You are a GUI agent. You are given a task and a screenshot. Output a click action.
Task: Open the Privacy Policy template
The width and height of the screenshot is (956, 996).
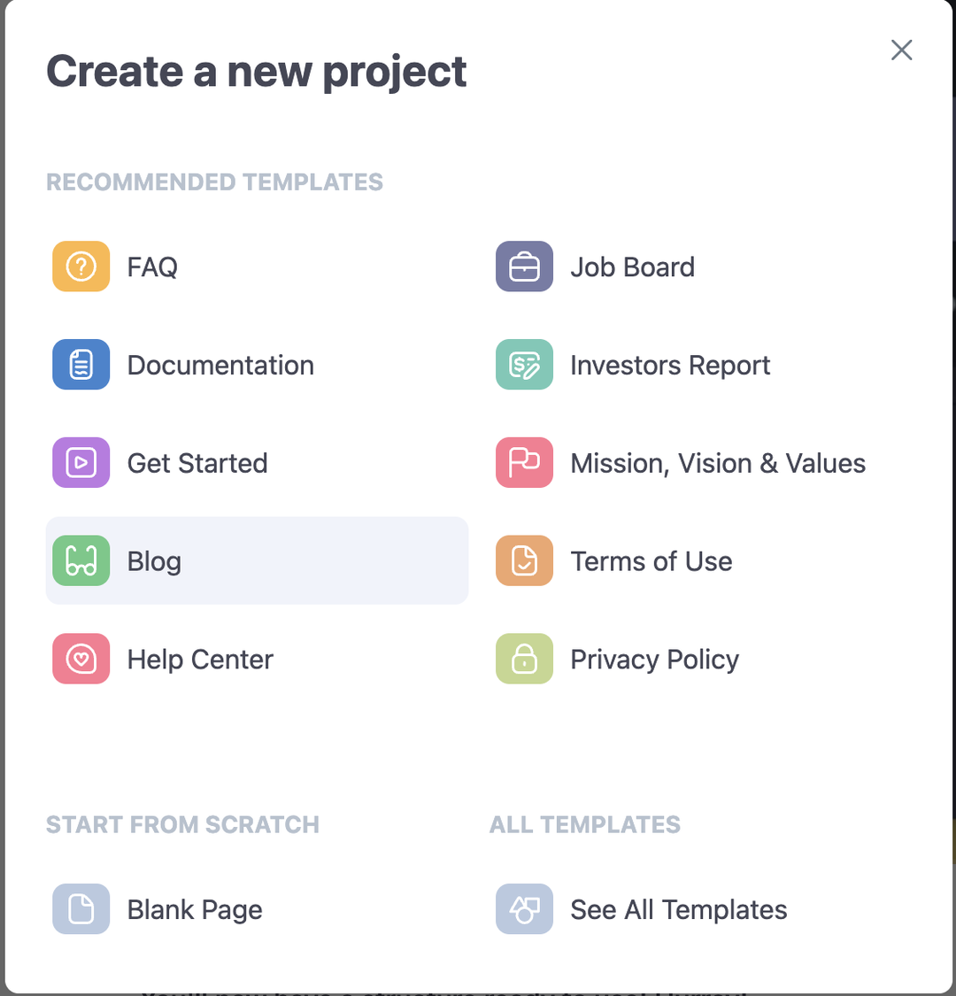coord(655,660)
